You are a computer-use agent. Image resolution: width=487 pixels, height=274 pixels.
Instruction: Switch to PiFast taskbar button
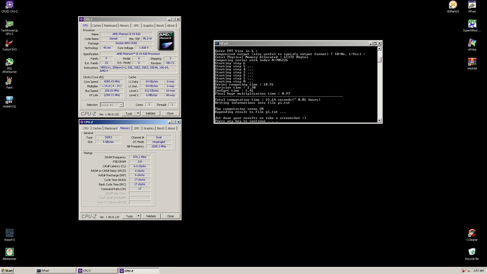(x=56, y=271)
